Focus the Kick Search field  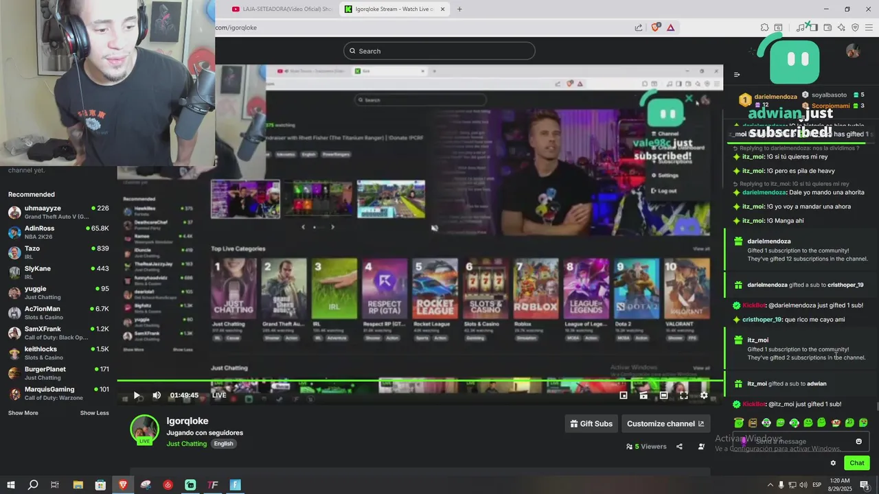(x=439, y=51)
